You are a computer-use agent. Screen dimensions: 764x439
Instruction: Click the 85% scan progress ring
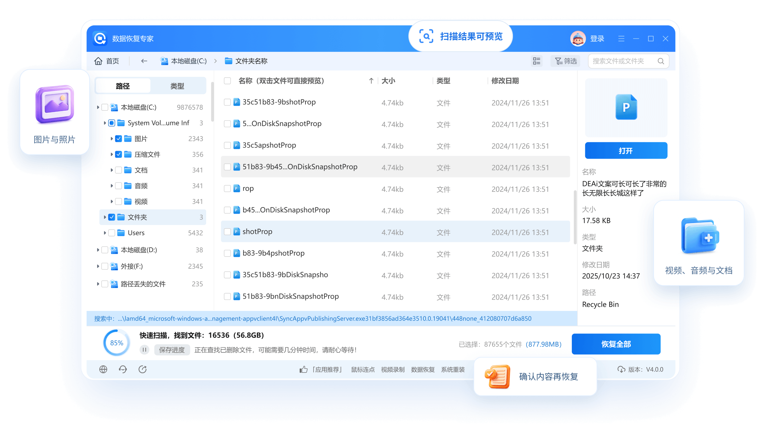(x=117, y=343)
